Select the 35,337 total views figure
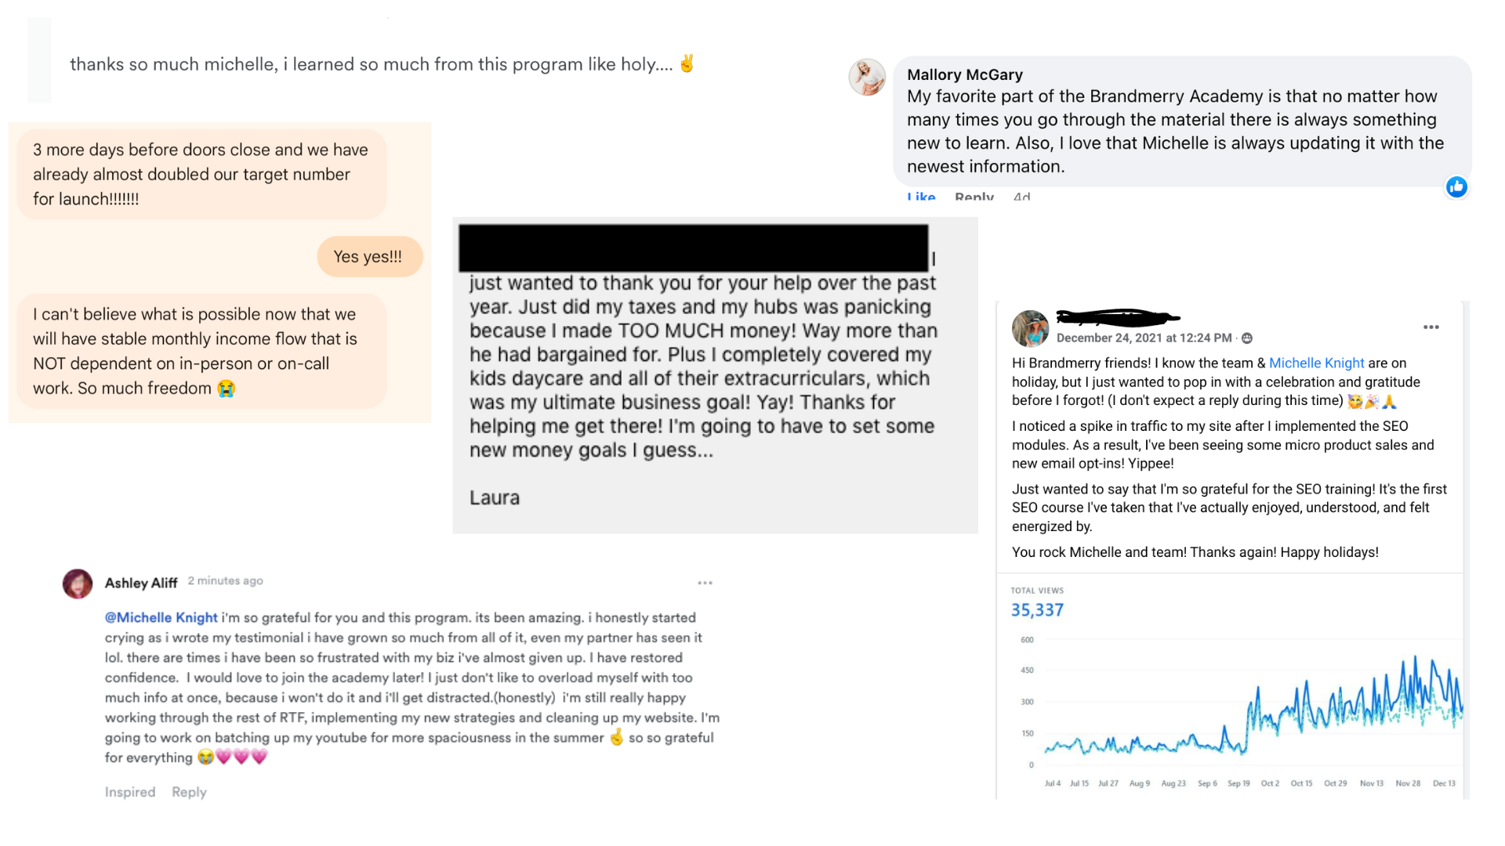Viewport: 1505px width, 846px height. pyautogui.click(x=1037, y=610)
